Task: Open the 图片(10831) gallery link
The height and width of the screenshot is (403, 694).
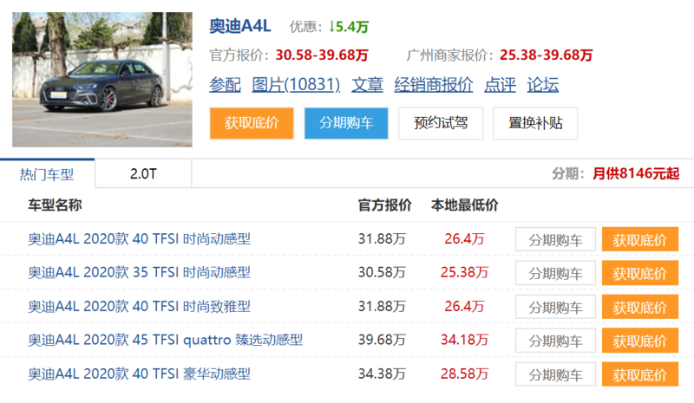Action: [296, 84]
